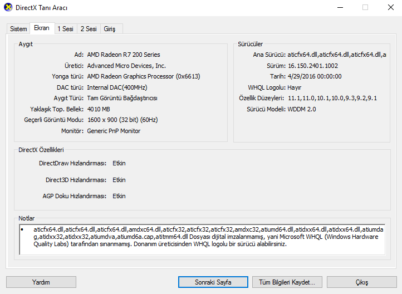
Task: Click DirectDraw Hızlandırması Etkin value
Action: (119, 163)
